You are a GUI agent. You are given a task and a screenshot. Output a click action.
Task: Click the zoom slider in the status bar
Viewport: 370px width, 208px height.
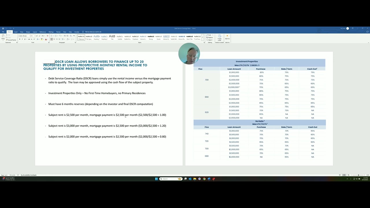pyautogui.click(x=358, y=175)
